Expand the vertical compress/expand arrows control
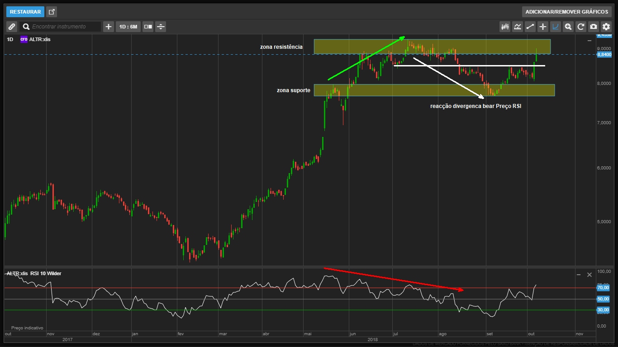This screenshot has height=347, width=618. coord(161,27)
